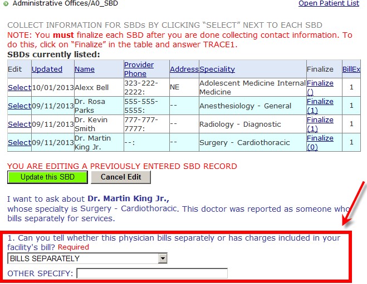Open the Patient List link

click(x=329, y=4)
